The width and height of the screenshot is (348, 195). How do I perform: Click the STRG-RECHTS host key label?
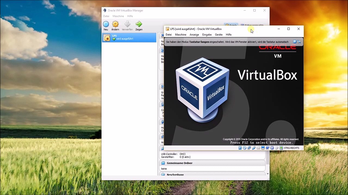291,148
